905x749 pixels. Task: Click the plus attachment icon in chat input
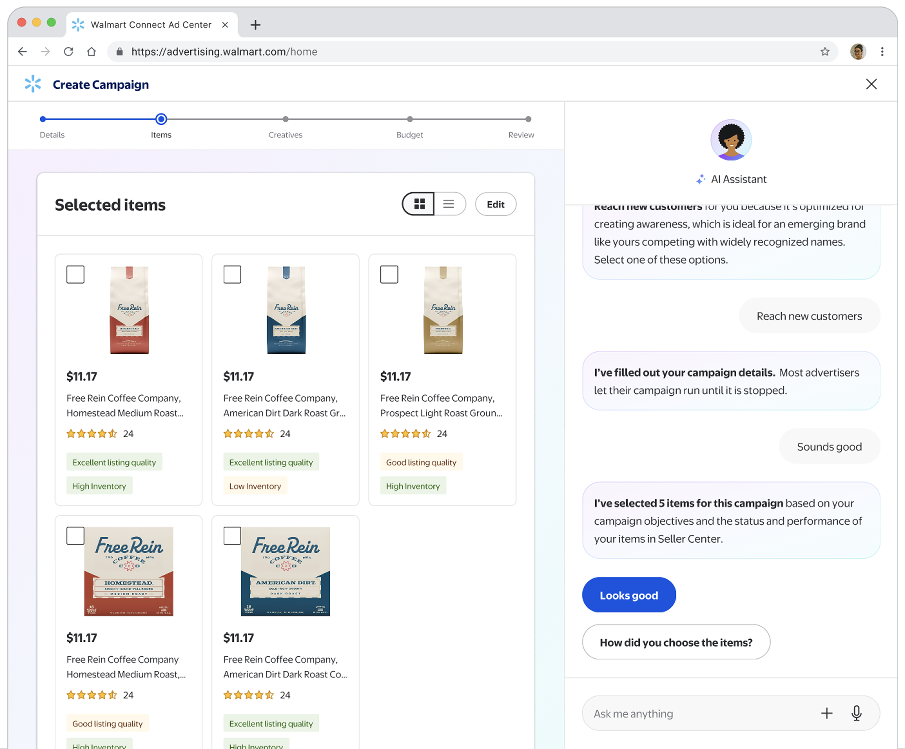tap(827, 714)
